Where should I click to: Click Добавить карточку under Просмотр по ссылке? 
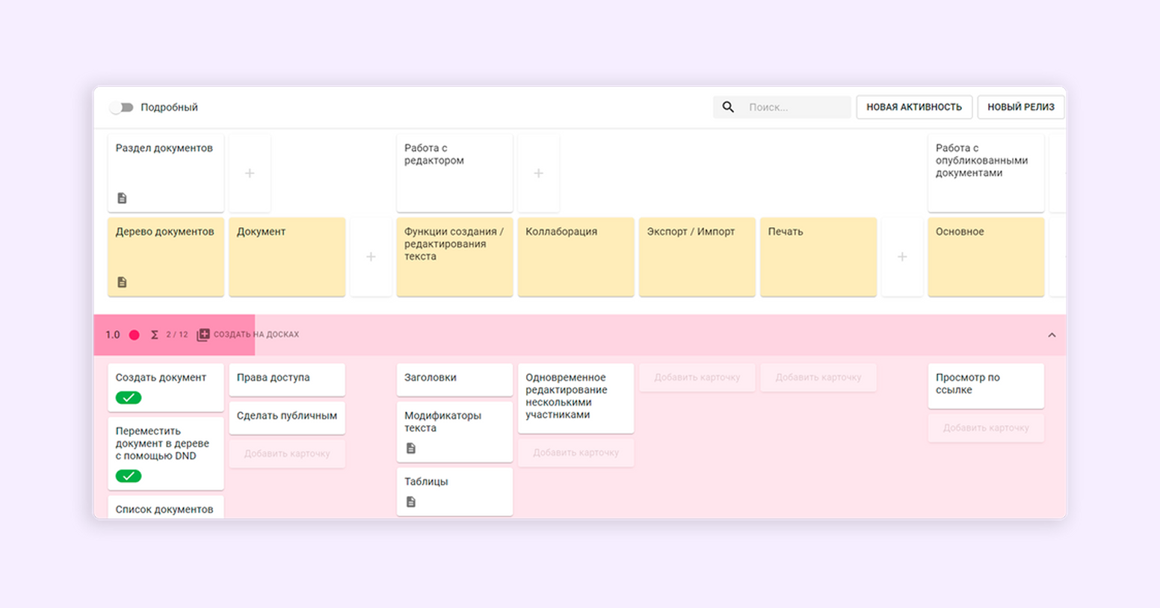pos(986,428)
